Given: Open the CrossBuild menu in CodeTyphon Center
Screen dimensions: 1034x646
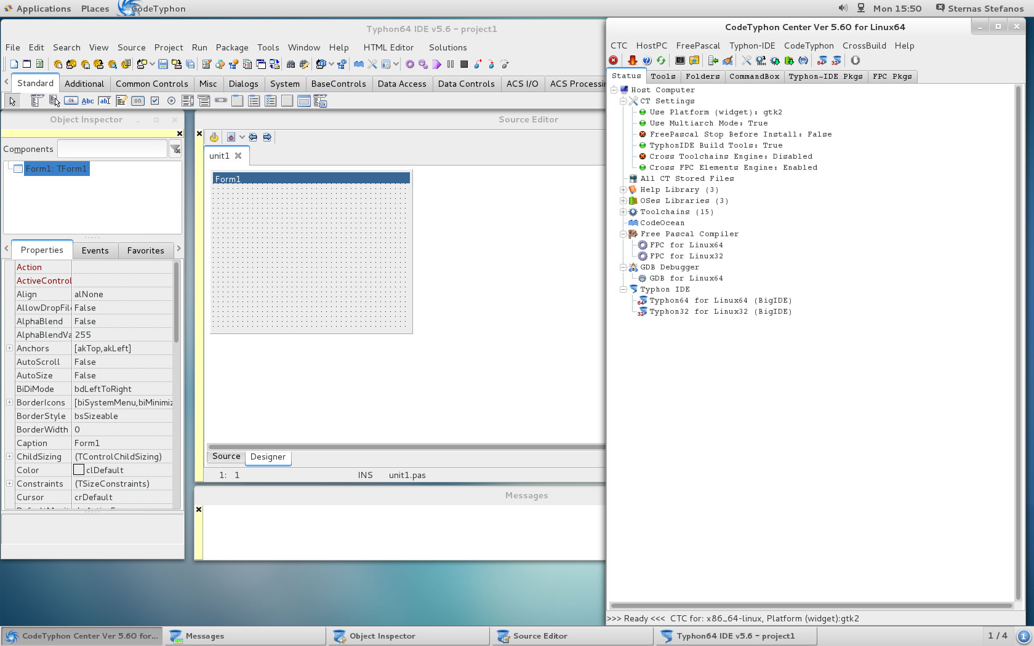Looking at the screenshot, I should [x=864, y=46].
